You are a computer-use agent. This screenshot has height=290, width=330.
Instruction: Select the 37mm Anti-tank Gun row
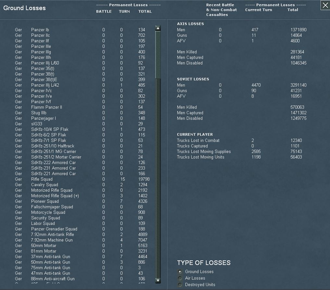click(82, 257)
